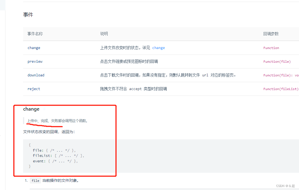Click the blue change hyperlink in the description
Image resolution: width=299 pixels, height=190 pixels.
pyautogui.click(x=158, y=48)
